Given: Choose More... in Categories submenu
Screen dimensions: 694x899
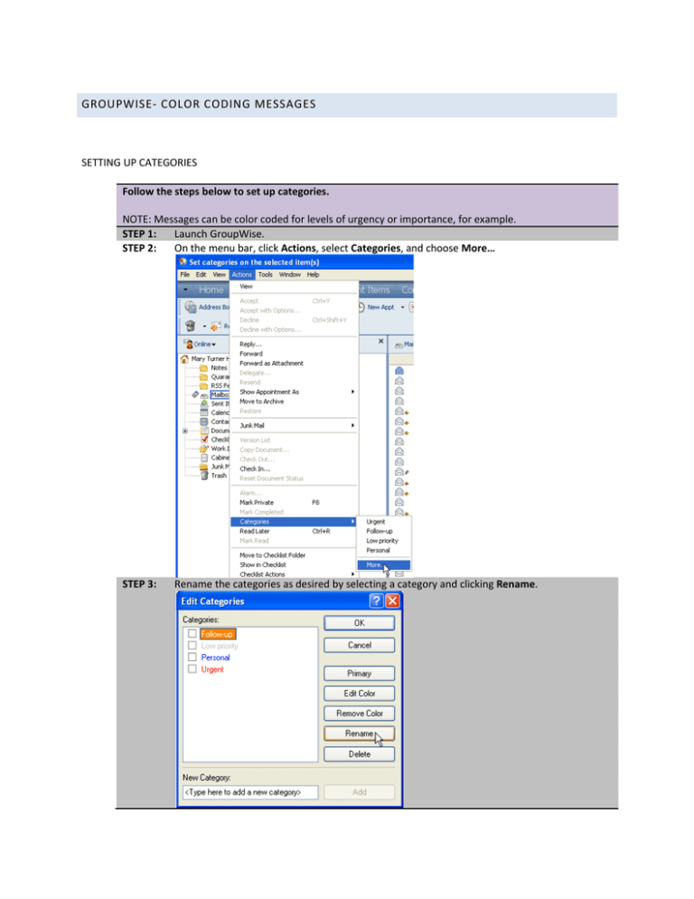Looking at the screenshot, I should tap(383, 564).
